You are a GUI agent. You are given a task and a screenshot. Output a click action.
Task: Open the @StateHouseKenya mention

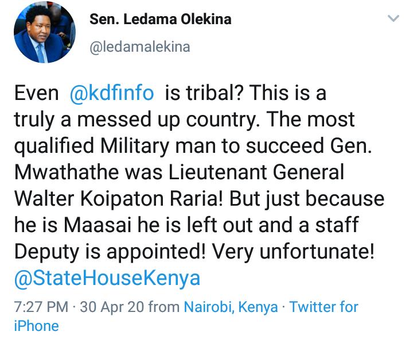click(107, 278)
